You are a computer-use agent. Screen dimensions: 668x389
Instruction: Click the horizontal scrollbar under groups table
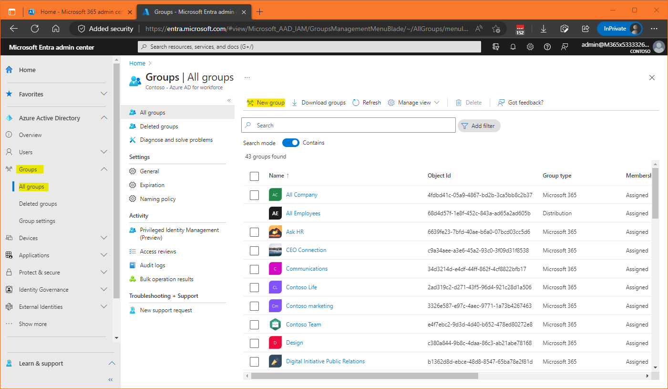(364, 376)
